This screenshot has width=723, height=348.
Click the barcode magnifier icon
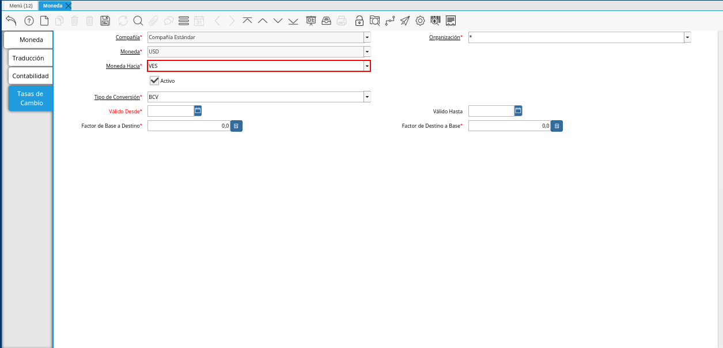tap(436, 21)
